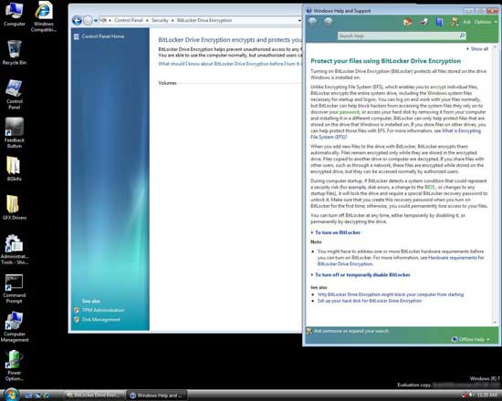The image size is (502, 401).
Task: Open the Start menu orb
Action: click(12, 394)
